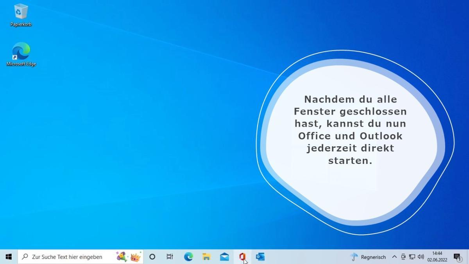Select the Microsoft Edge desktop shortcut
The image size is (469, 264).
(21, 54)
